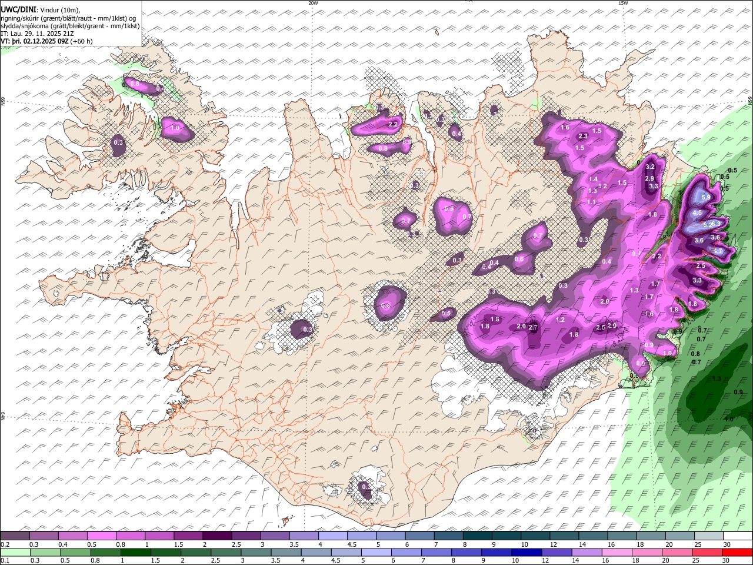
Task: Click the 2.7 value on the map
Action: coord(533,327)
